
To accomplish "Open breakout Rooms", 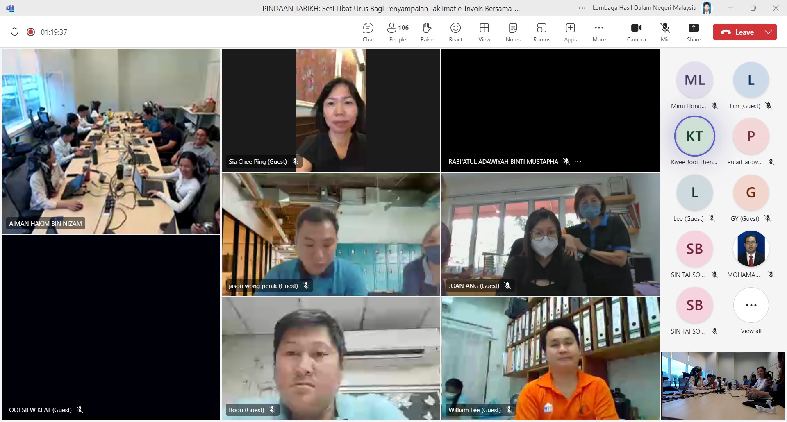I will point(541,32).
